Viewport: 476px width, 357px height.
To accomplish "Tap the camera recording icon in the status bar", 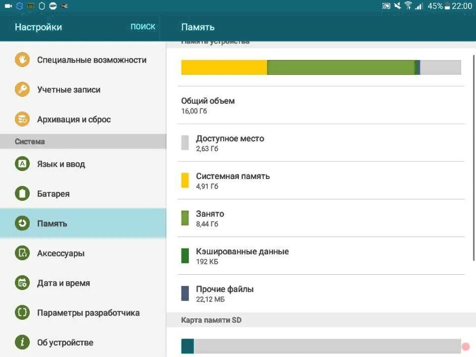I will pyautogui.click(x=8, y=6).
